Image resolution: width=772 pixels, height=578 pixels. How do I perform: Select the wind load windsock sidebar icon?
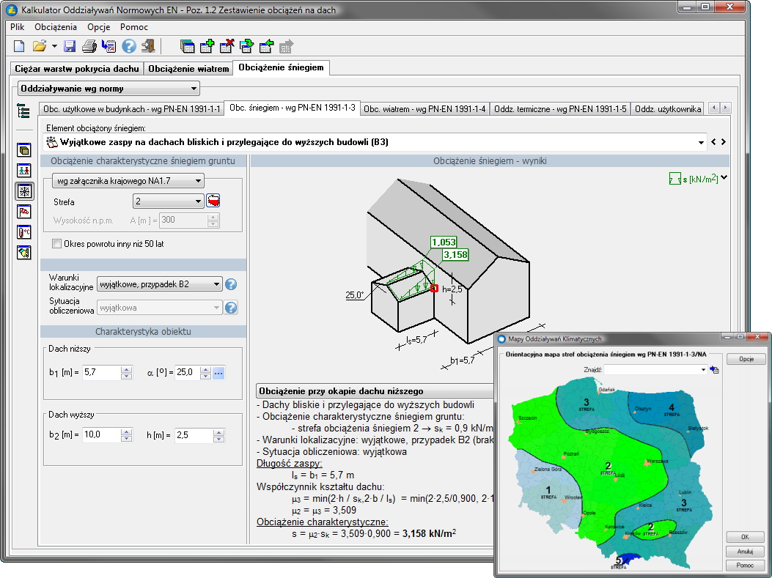tap(25, 212)
